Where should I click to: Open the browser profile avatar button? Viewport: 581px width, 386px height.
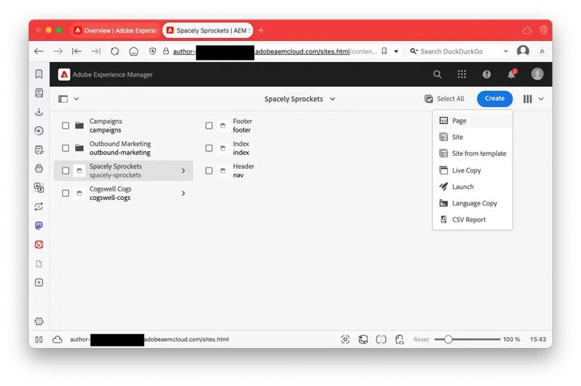pos(523,51)
